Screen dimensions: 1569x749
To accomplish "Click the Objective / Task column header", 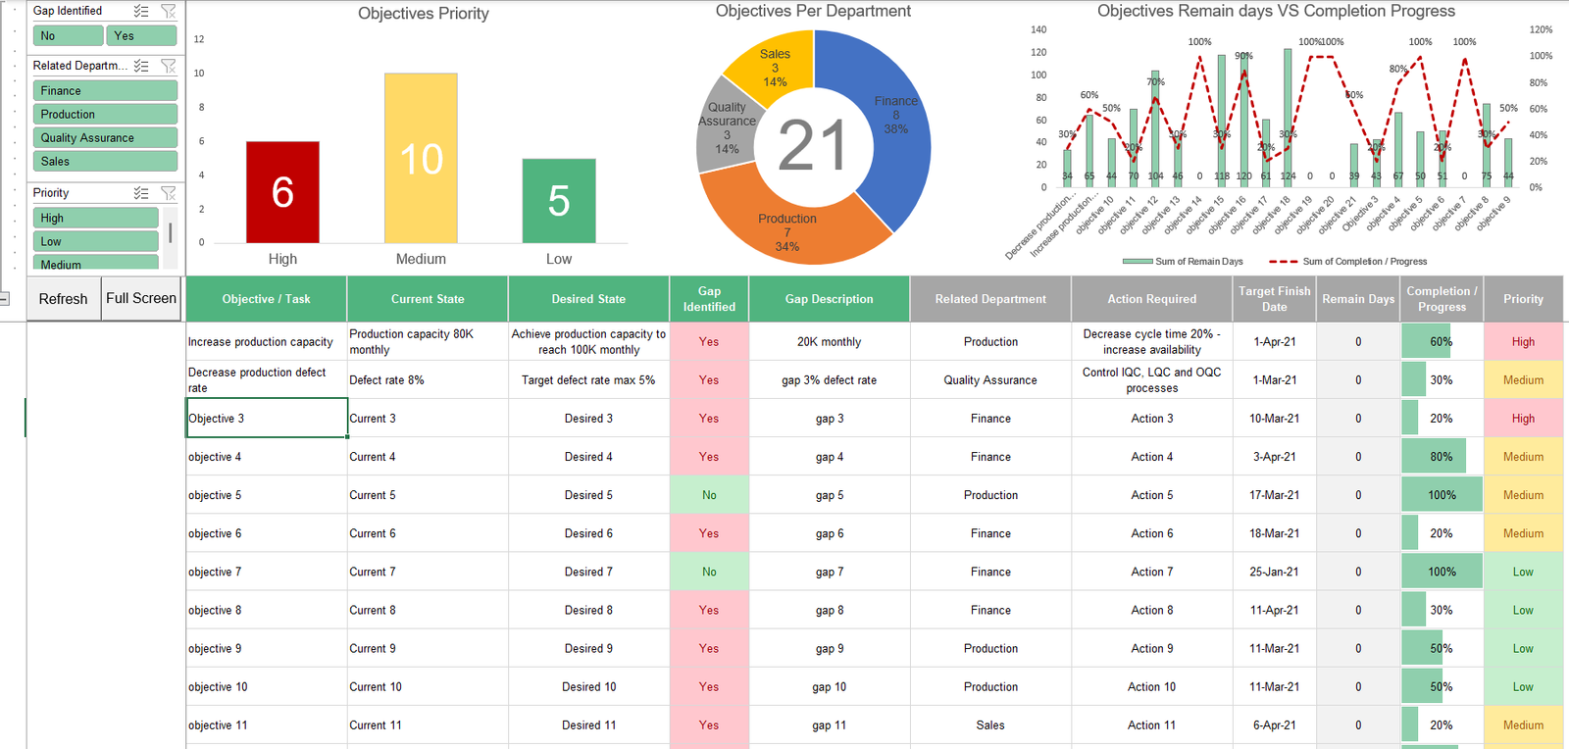I will click(266, 299).
